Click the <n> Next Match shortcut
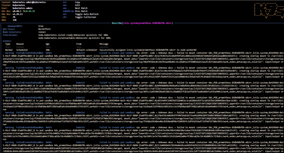 [75, 8]
